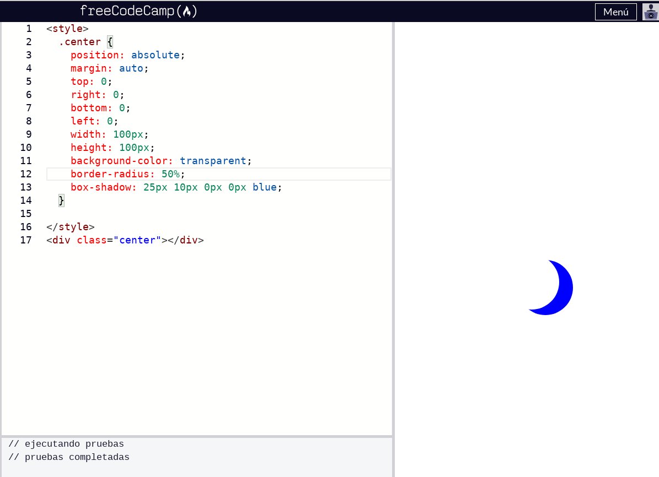Click line number 15 in gutter
This screenshot has width=659, height=477.
26,214
